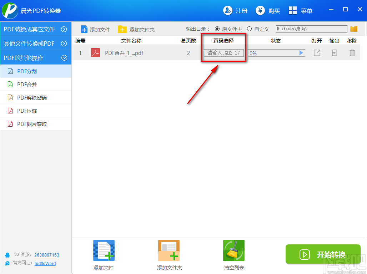The height and width of the screenshot is (274, 367).
Task: Maximize the converter window
Action: pos(345,9)
